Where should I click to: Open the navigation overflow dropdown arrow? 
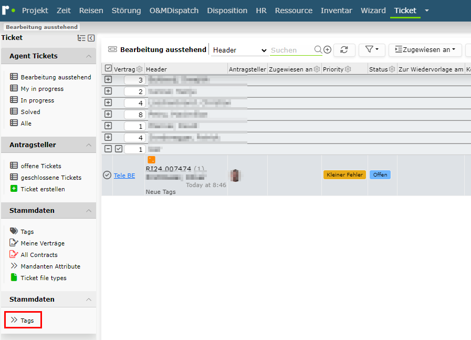click(x=426, y=11)
